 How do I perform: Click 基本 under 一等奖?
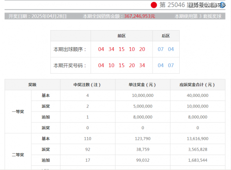(x=46, y=95)
